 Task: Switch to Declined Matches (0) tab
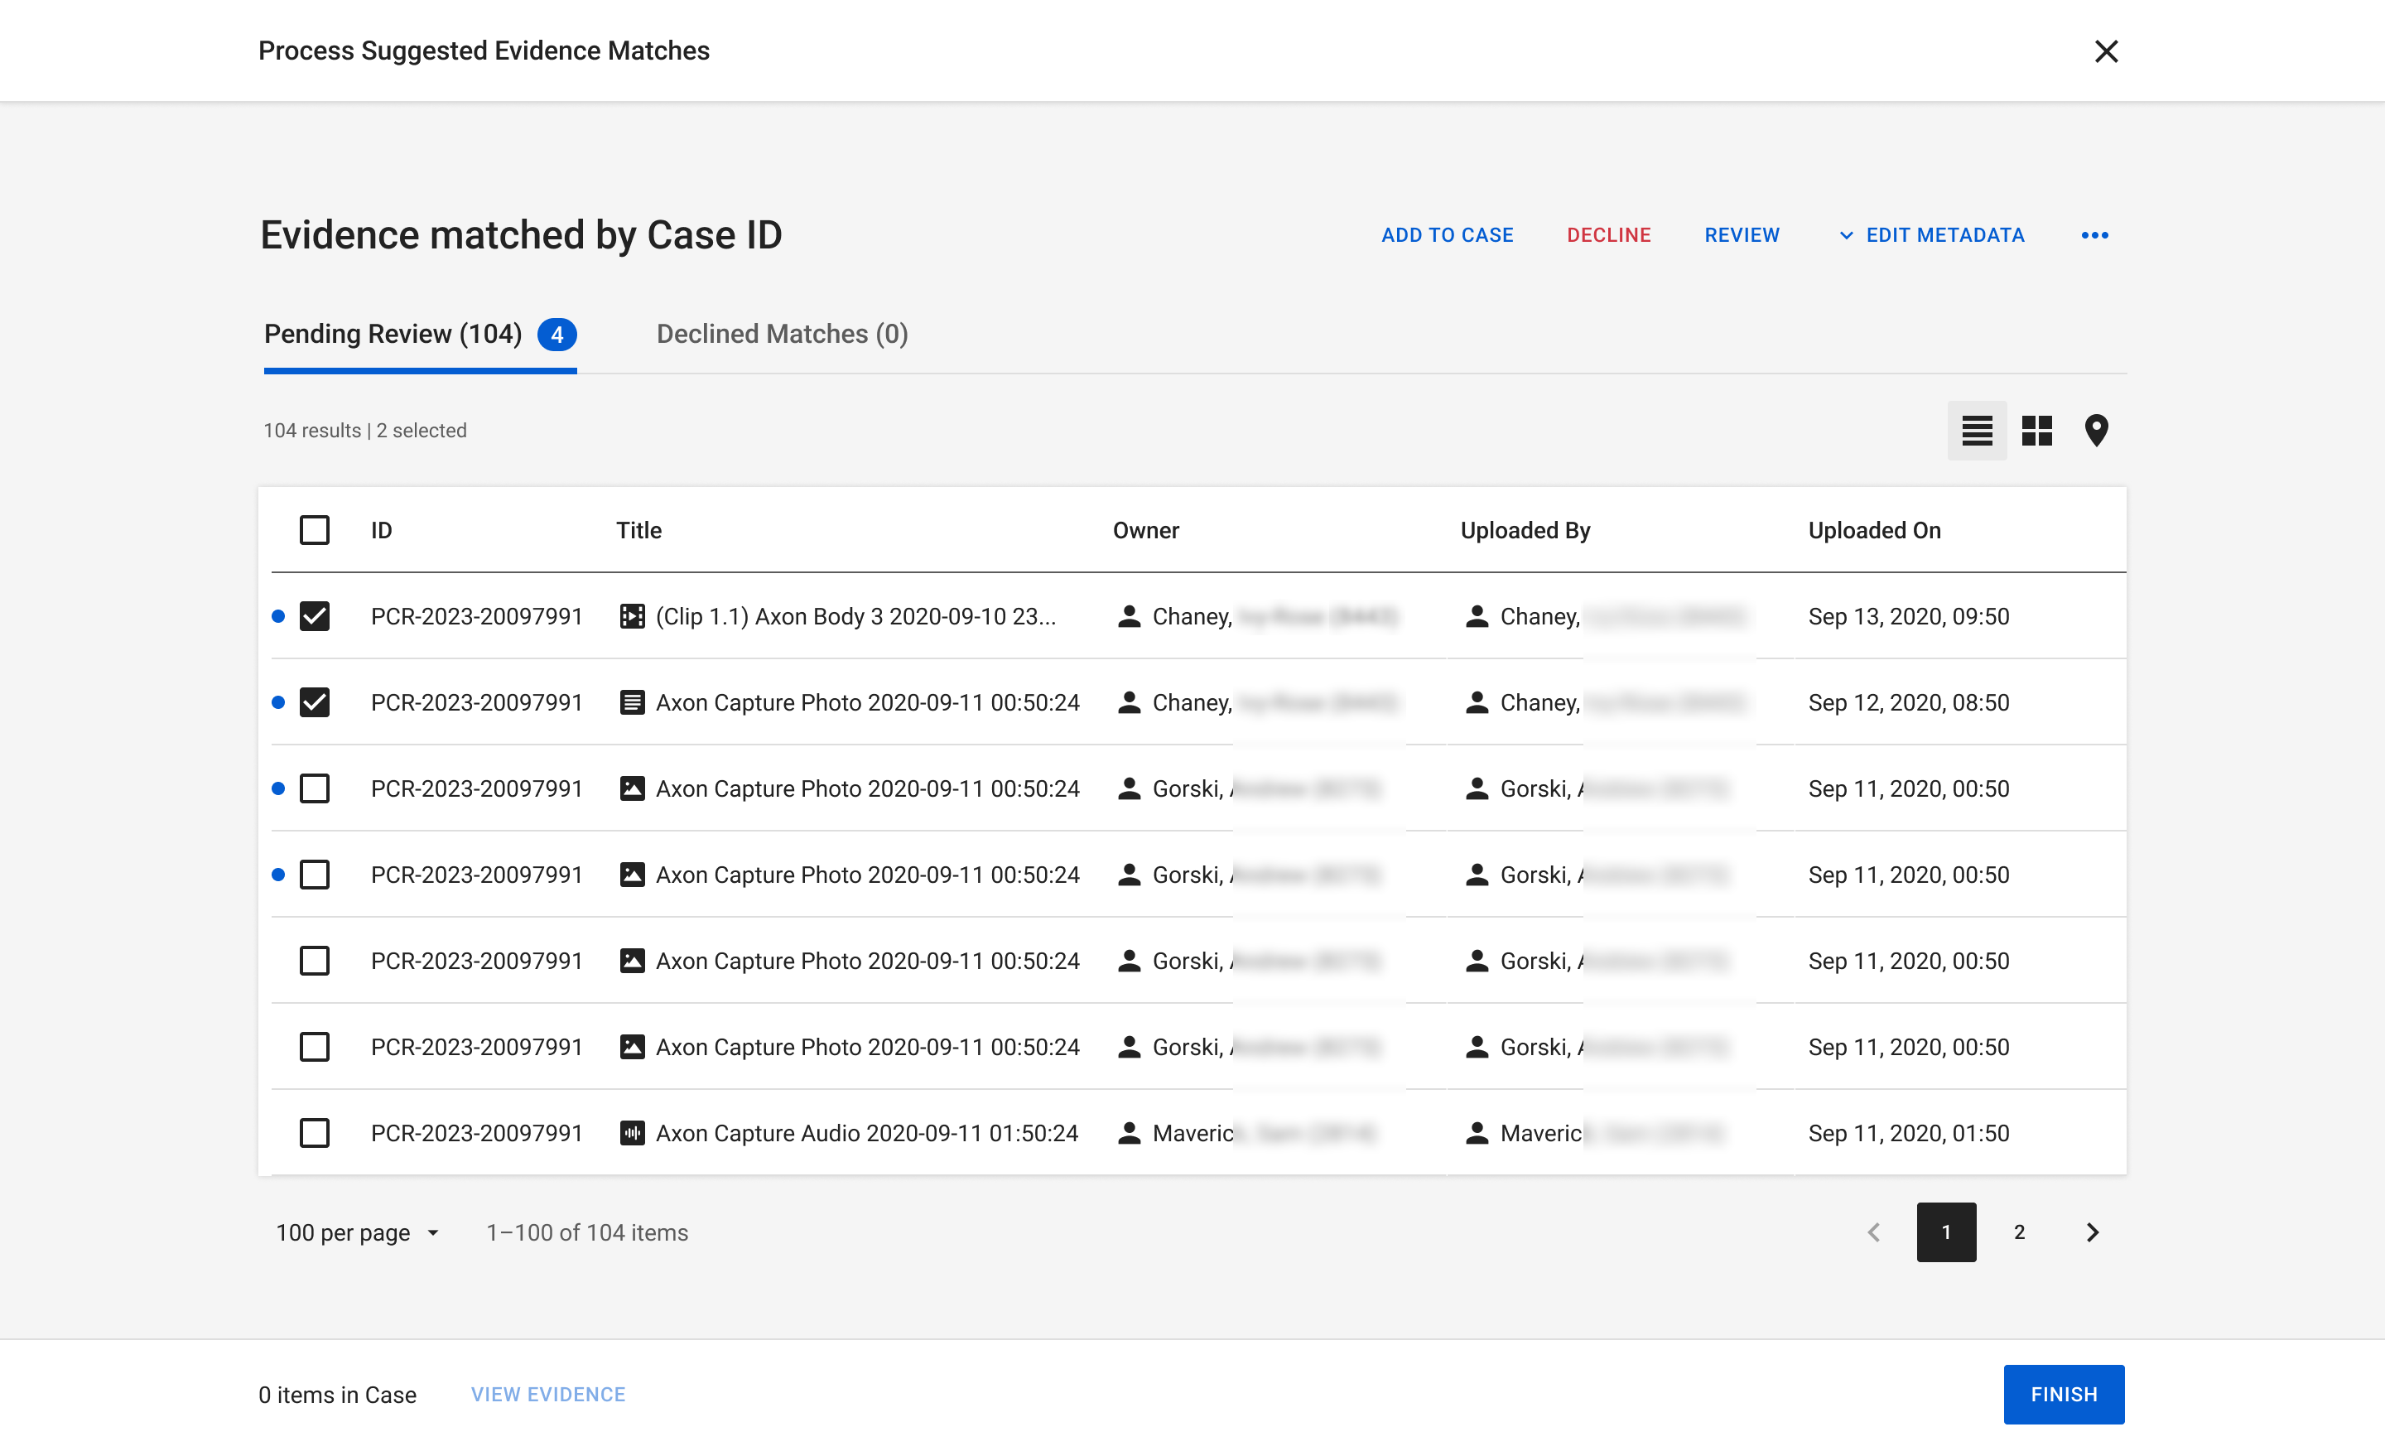coord(782,334)
